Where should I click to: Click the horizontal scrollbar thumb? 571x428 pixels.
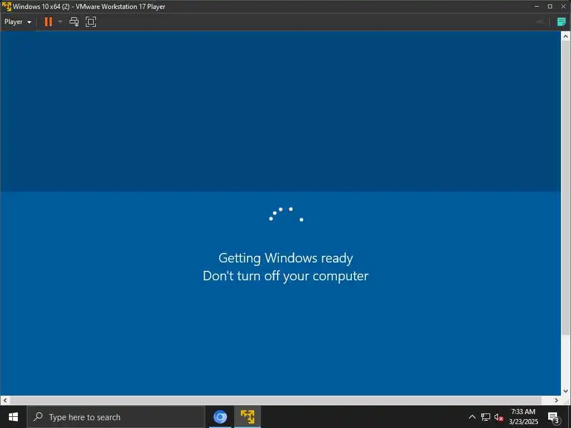tap(275, 400)
